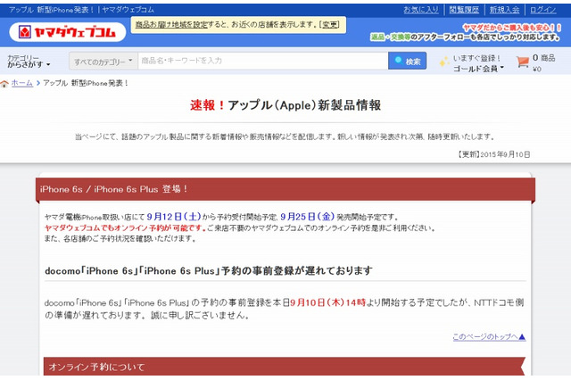Open the お気に入り link
This screenshot has height=380, width=571.
[421, 10]
